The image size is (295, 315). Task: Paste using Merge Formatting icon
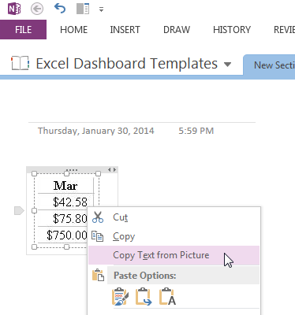(144, 297)
